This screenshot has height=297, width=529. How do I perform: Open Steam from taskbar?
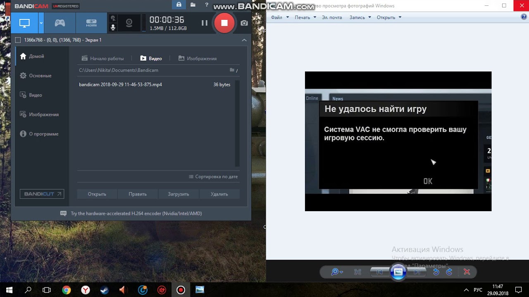pos(104,290)
